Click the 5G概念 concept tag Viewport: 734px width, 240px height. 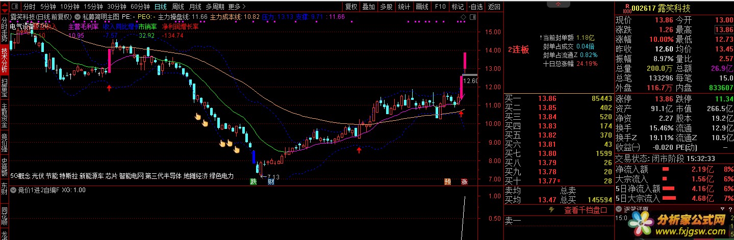pos(19,176)
